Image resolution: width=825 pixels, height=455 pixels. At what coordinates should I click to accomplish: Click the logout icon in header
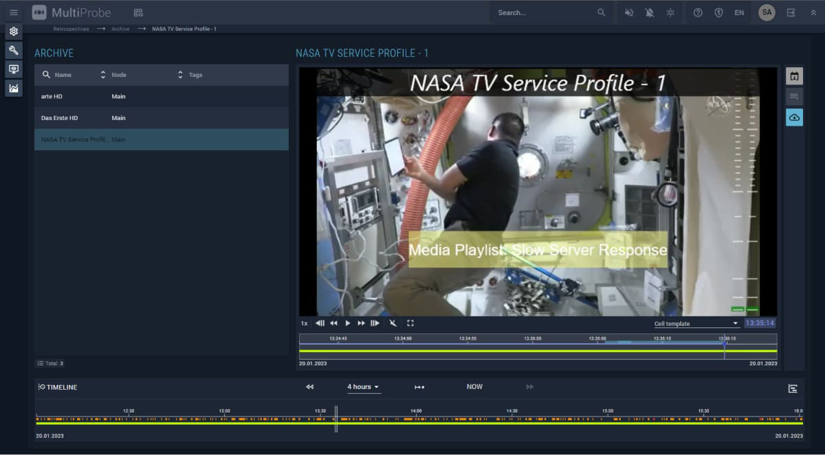coord(791,12)
